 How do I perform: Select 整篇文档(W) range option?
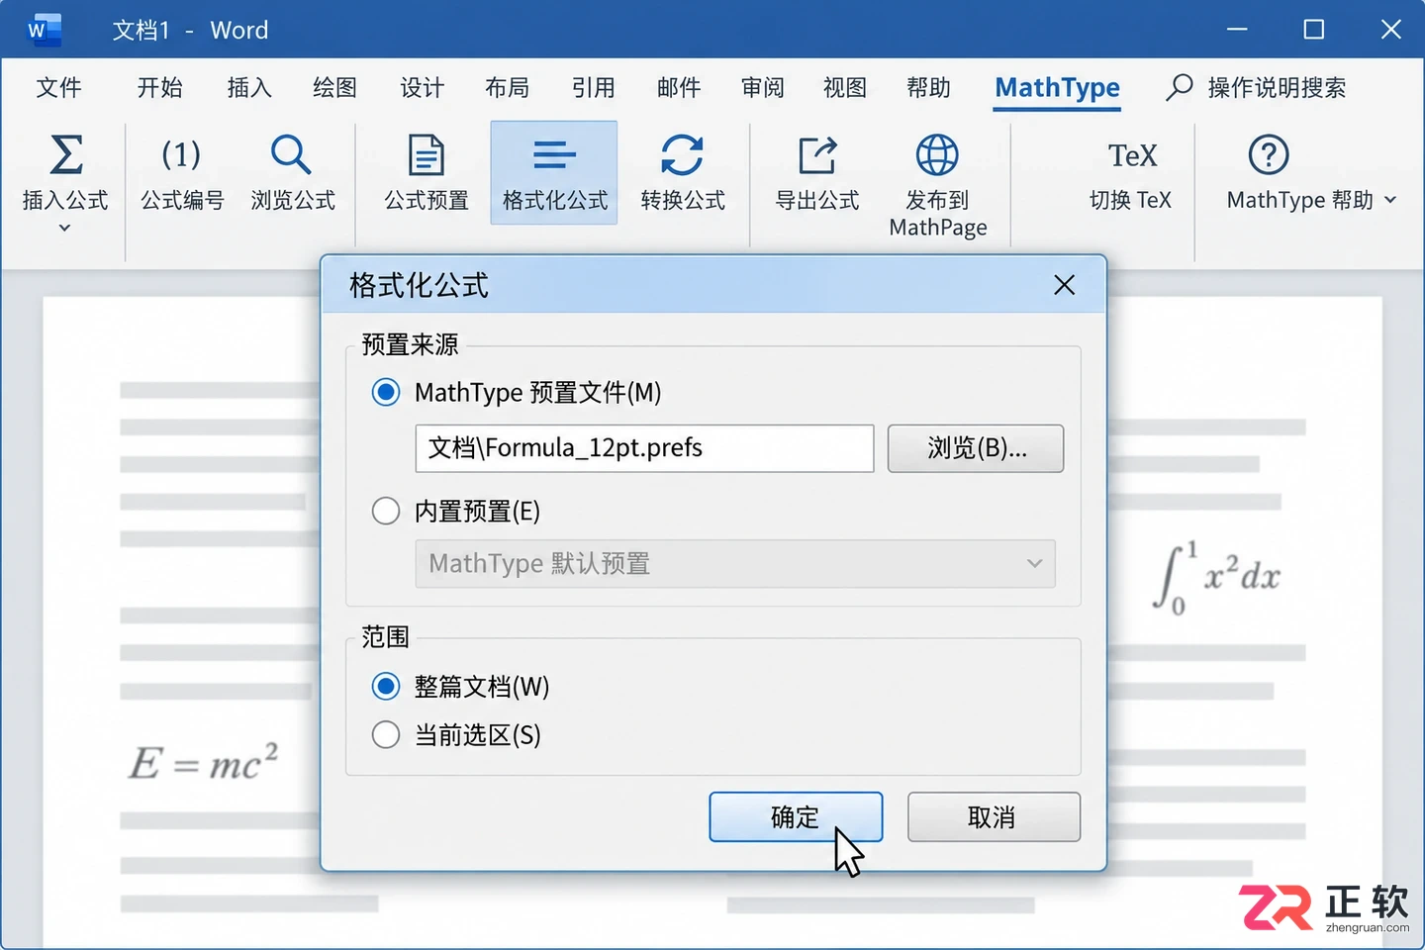386,686
